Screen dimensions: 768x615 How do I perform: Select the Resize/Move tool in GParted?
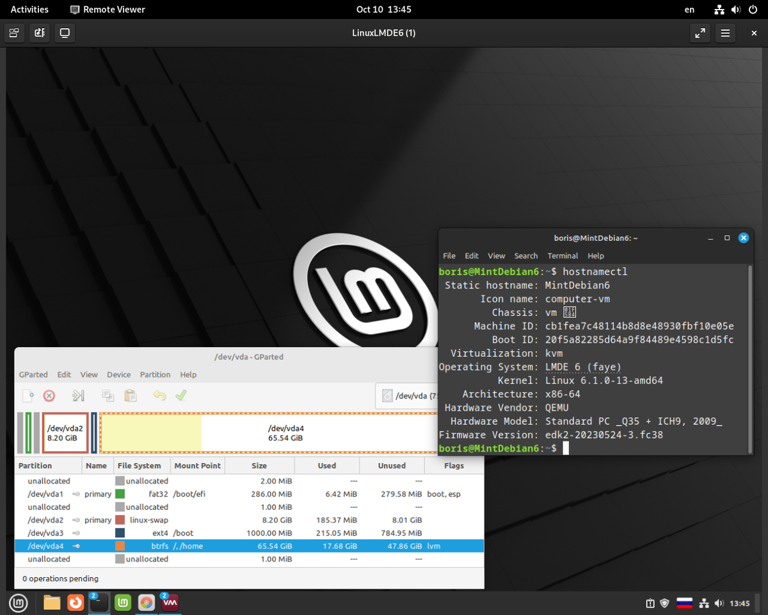click(x=78, y=395)
